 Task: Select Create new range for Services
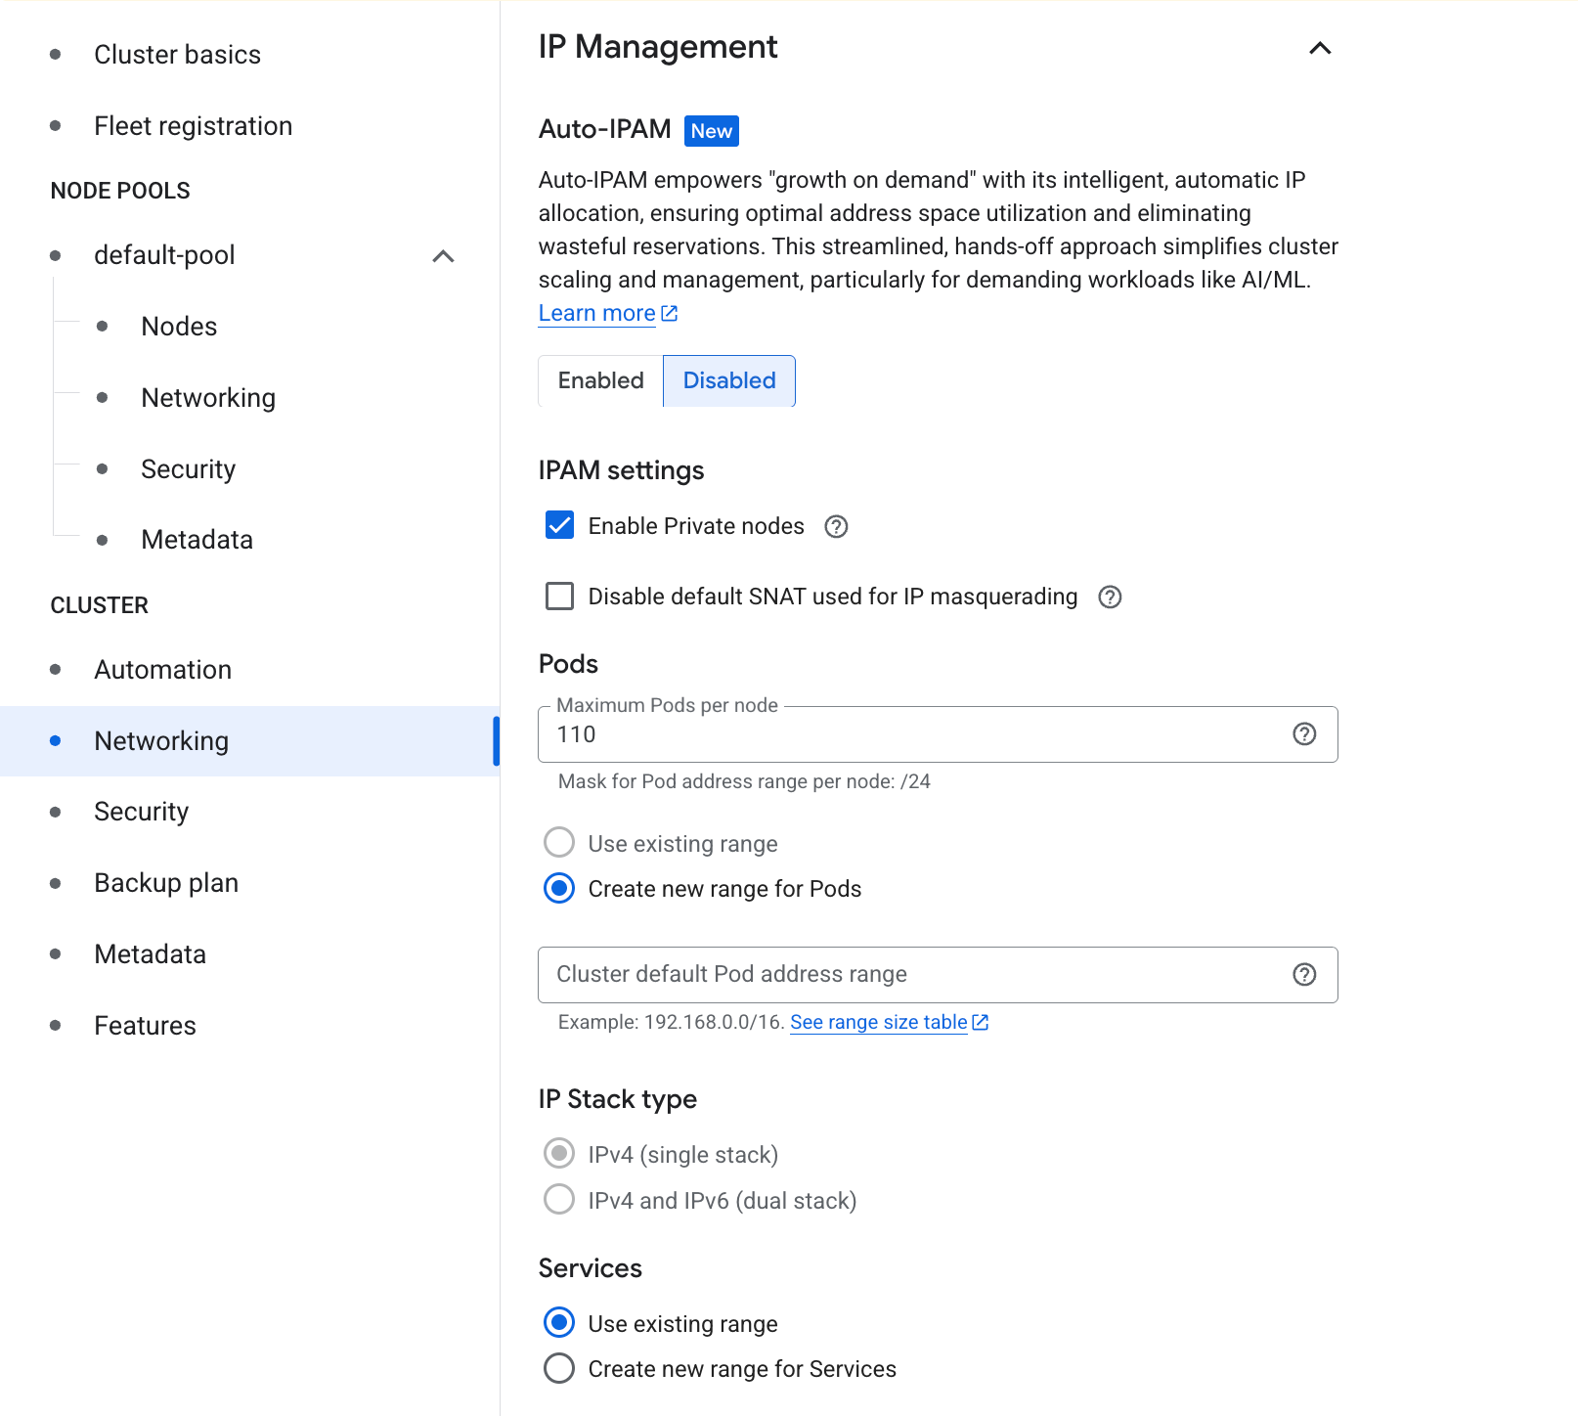[x=559, y=1368]
